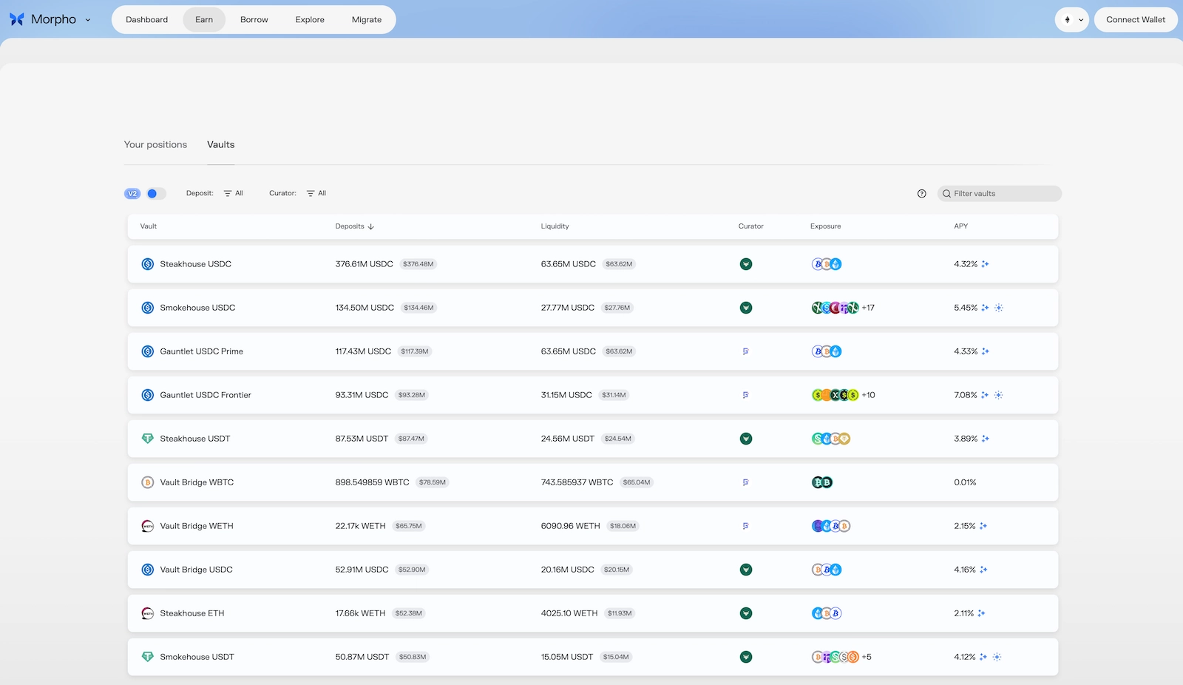Viewport: 1183px width, 685px height.
Task: Switch to the Your positions tab
Action: click(155, 144)
